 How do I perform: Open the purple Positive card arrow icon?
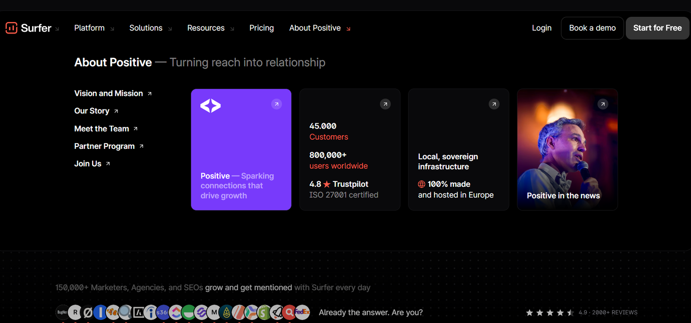(x=276, y=104)
